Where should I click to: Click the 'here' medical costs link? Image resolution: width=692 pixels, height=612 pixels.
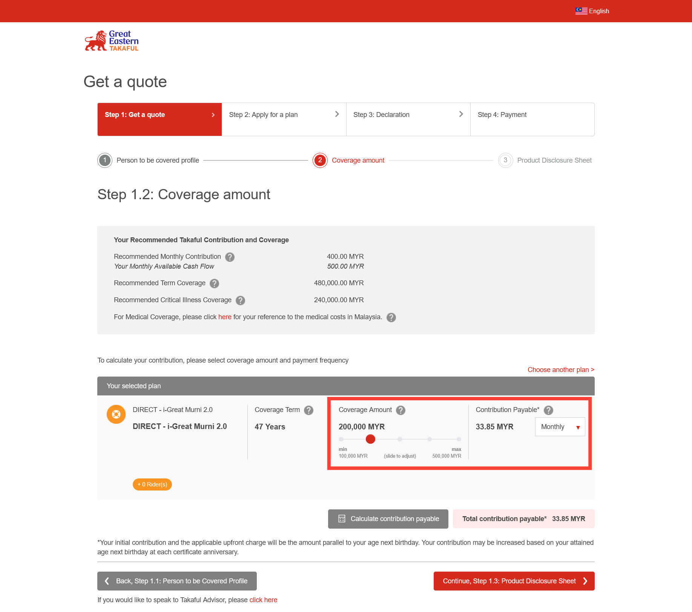pyautogui.click(x=225, y=317)
